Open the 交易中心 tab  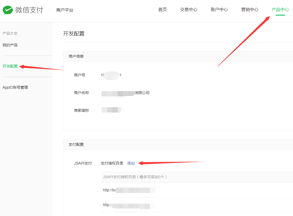(x=189, y=10)
